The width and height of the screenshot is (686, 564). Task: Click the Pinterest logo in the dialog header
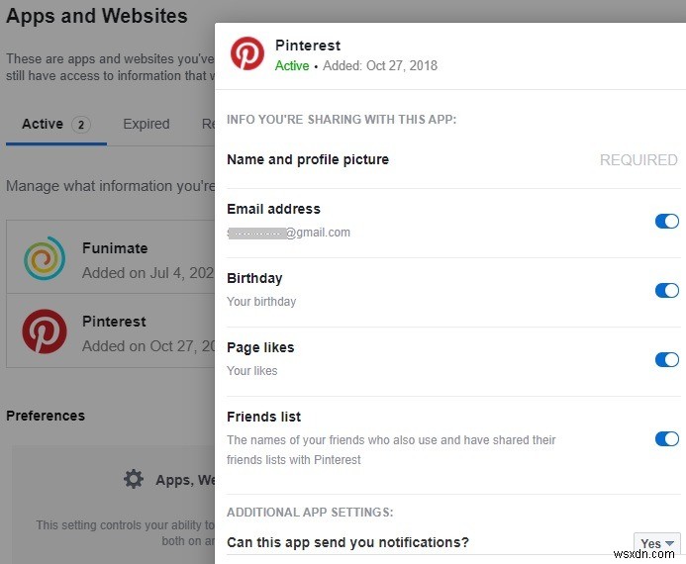(247, 53)
